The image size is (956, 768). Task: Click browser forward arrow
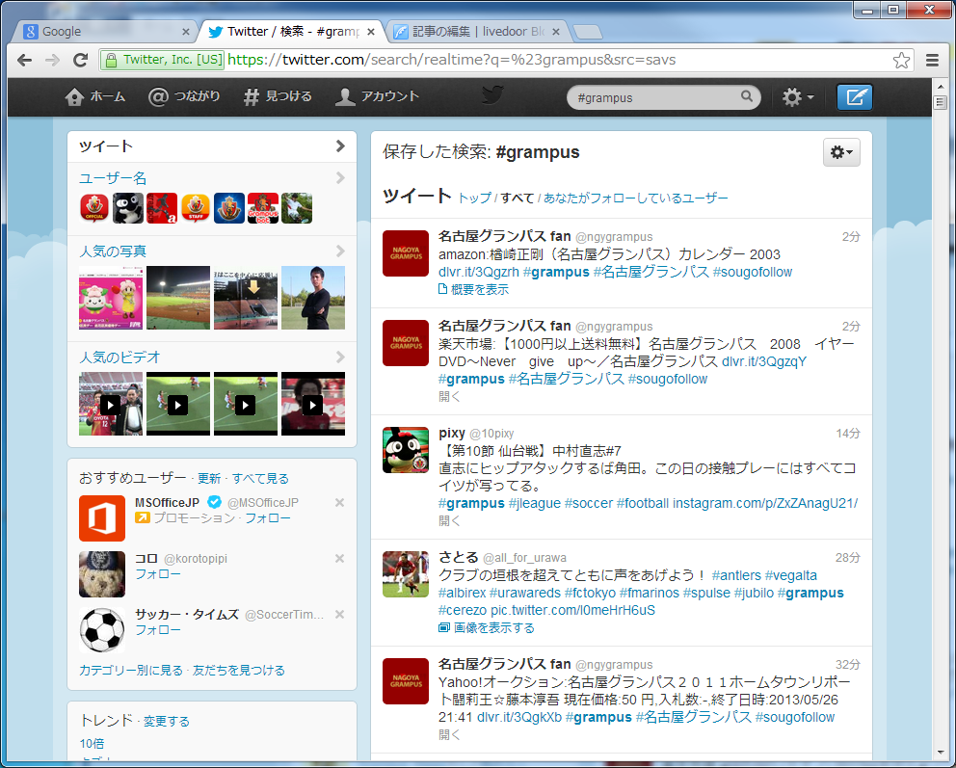[52, 60]
